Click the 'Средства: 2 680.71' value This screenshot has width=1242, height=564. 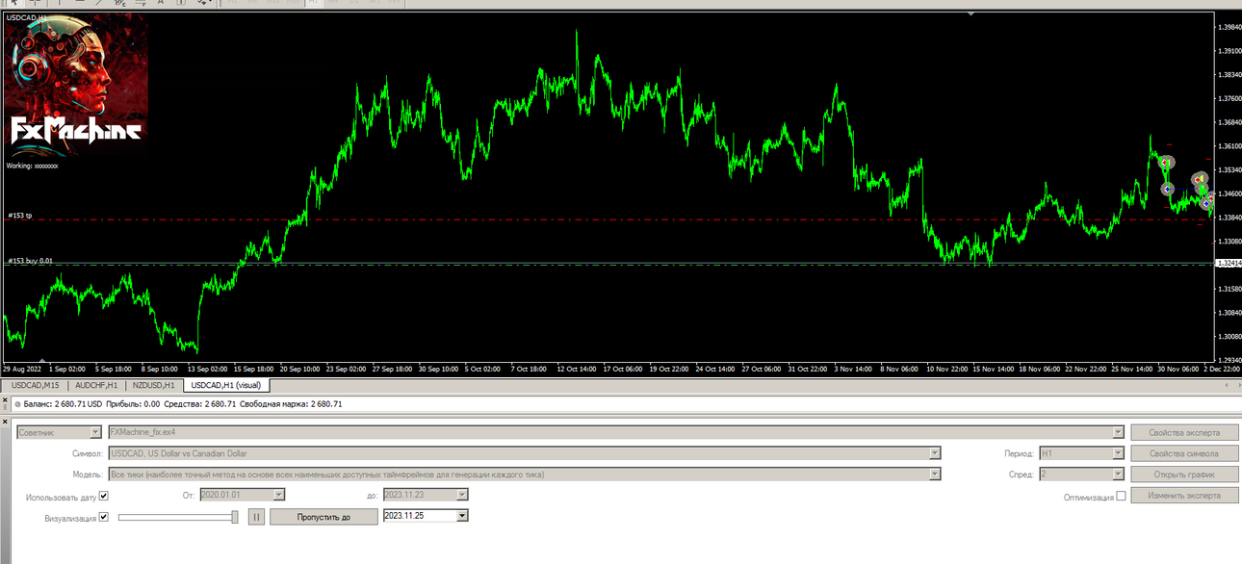point(200,404)
